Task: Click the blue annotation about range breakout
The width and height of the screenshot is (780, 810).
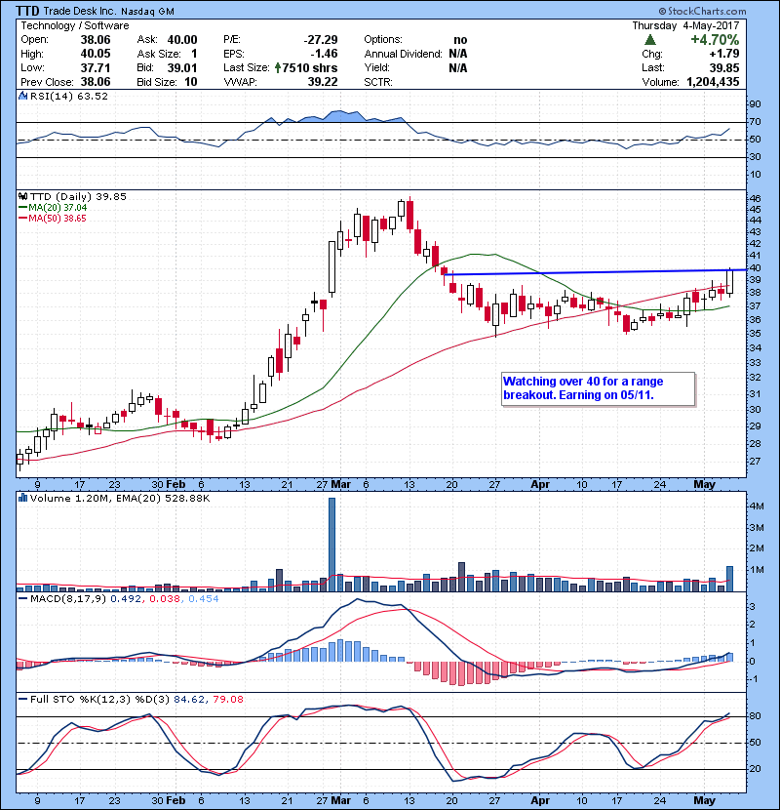Action: coord(599,388)
